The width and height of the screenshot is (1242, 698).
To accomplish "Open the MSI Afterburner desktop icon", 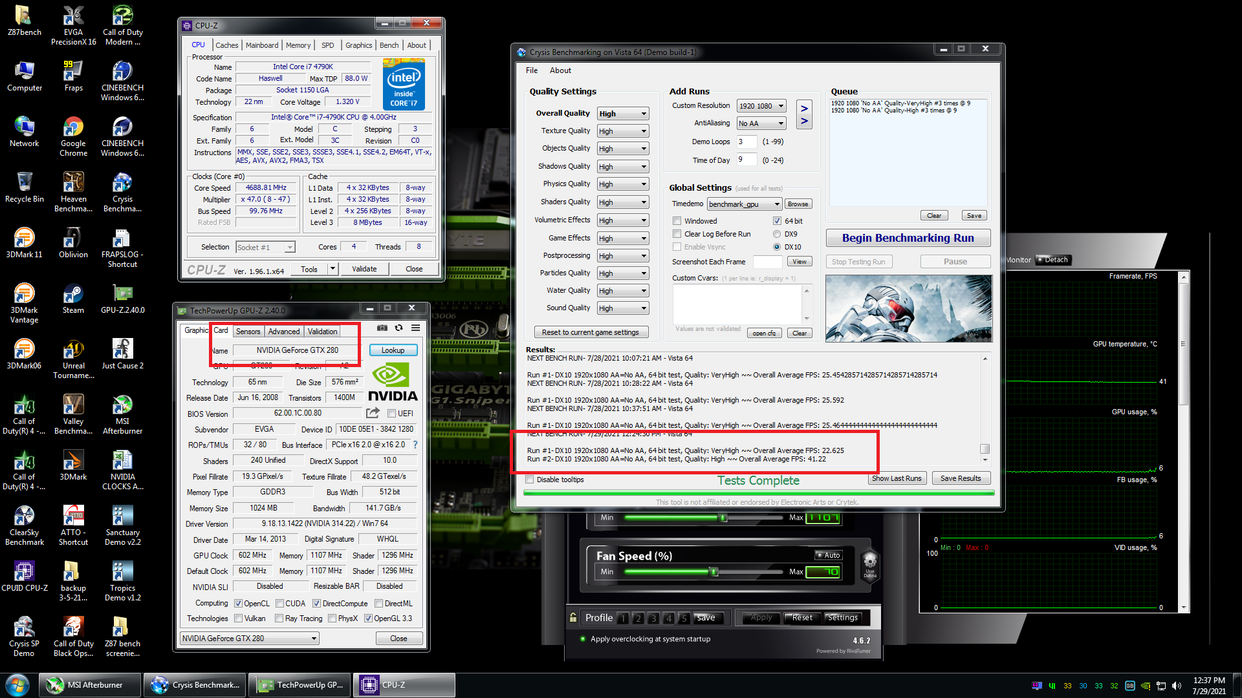I will (x=122, y=414).
